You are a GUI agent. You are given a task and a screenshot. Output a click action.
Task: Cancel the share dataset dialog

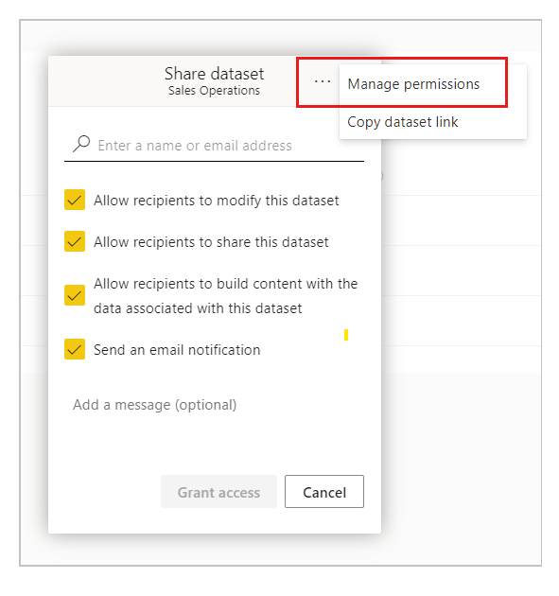324,492
